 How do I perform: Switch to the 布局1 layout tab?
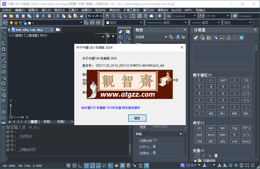pyautogui.click(x=47, y=122)
